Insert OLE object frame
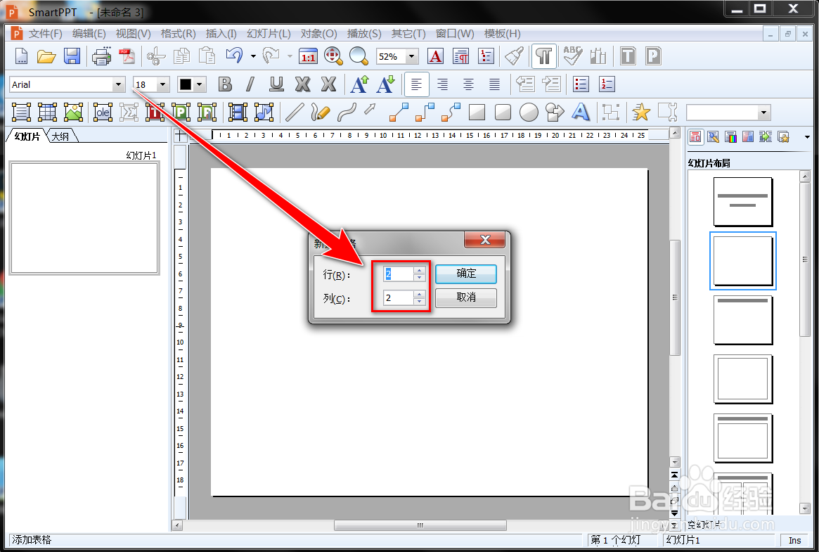 [103, 113]
